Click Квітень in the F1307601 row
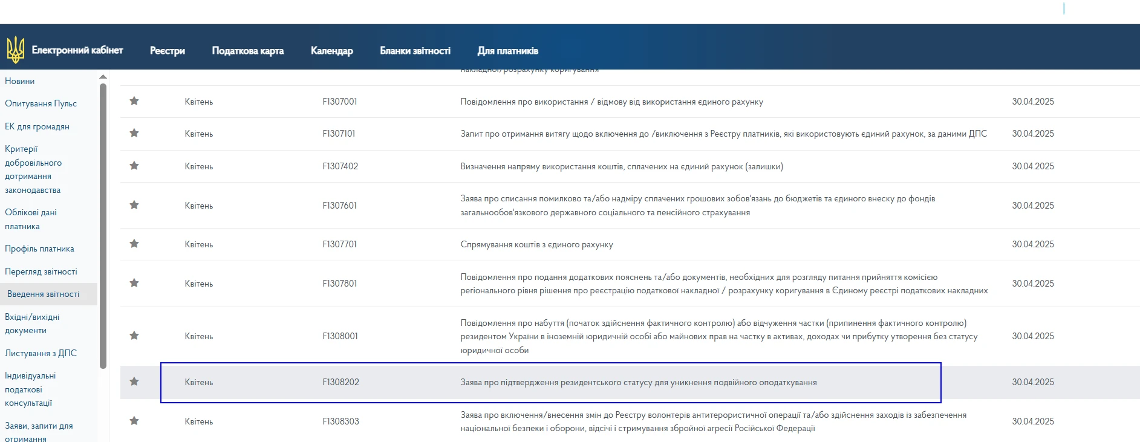1140x442 pixels. 199,206
